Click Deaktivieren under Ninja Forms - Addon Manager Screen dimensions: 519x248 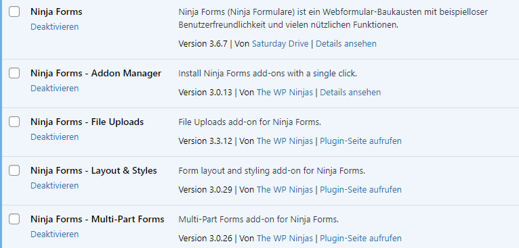(55, 88)
